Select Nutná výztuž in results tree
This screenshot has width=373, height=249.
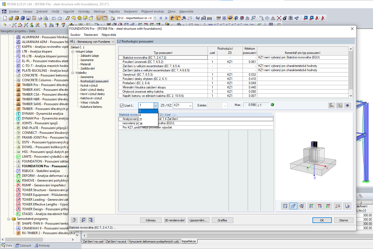[89, 85]
